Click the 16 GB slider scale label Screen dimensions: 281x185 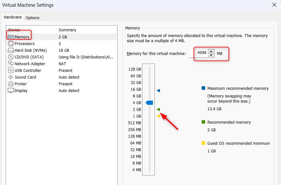click(x=136, y=89)
